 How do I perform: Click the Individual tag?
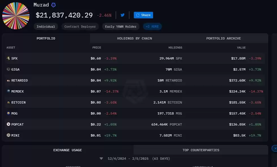tap(46, 27)
